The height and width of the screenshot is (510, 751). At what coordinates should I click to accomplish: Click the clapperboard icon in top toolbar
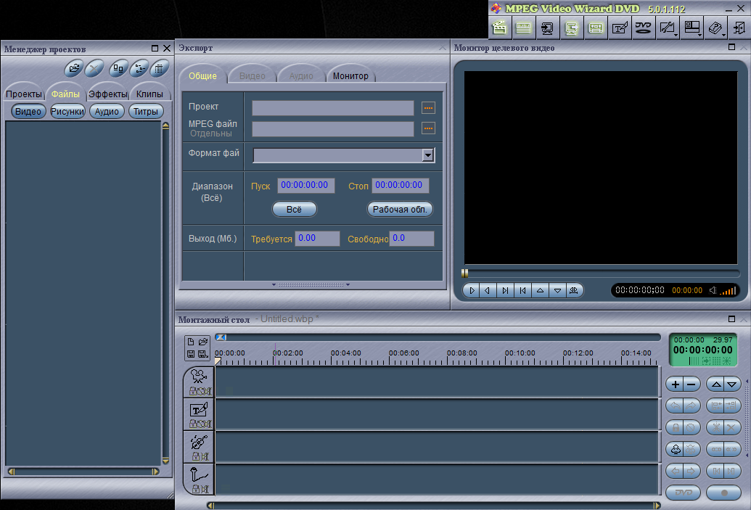(499, 28)
